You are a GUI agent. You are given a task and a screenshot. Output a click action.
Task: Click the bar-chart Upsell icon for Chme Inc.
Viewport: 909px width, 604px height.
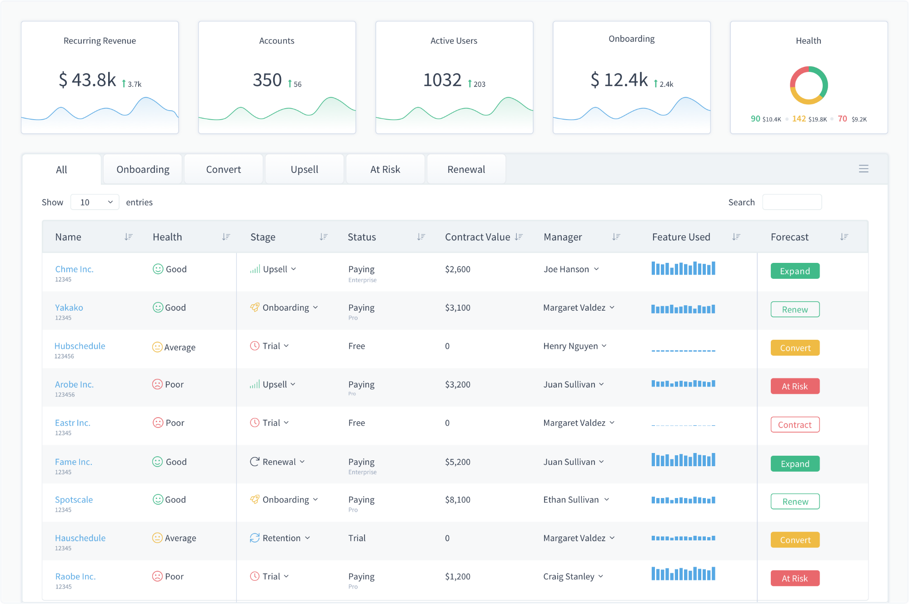click(x=255, y=269)
